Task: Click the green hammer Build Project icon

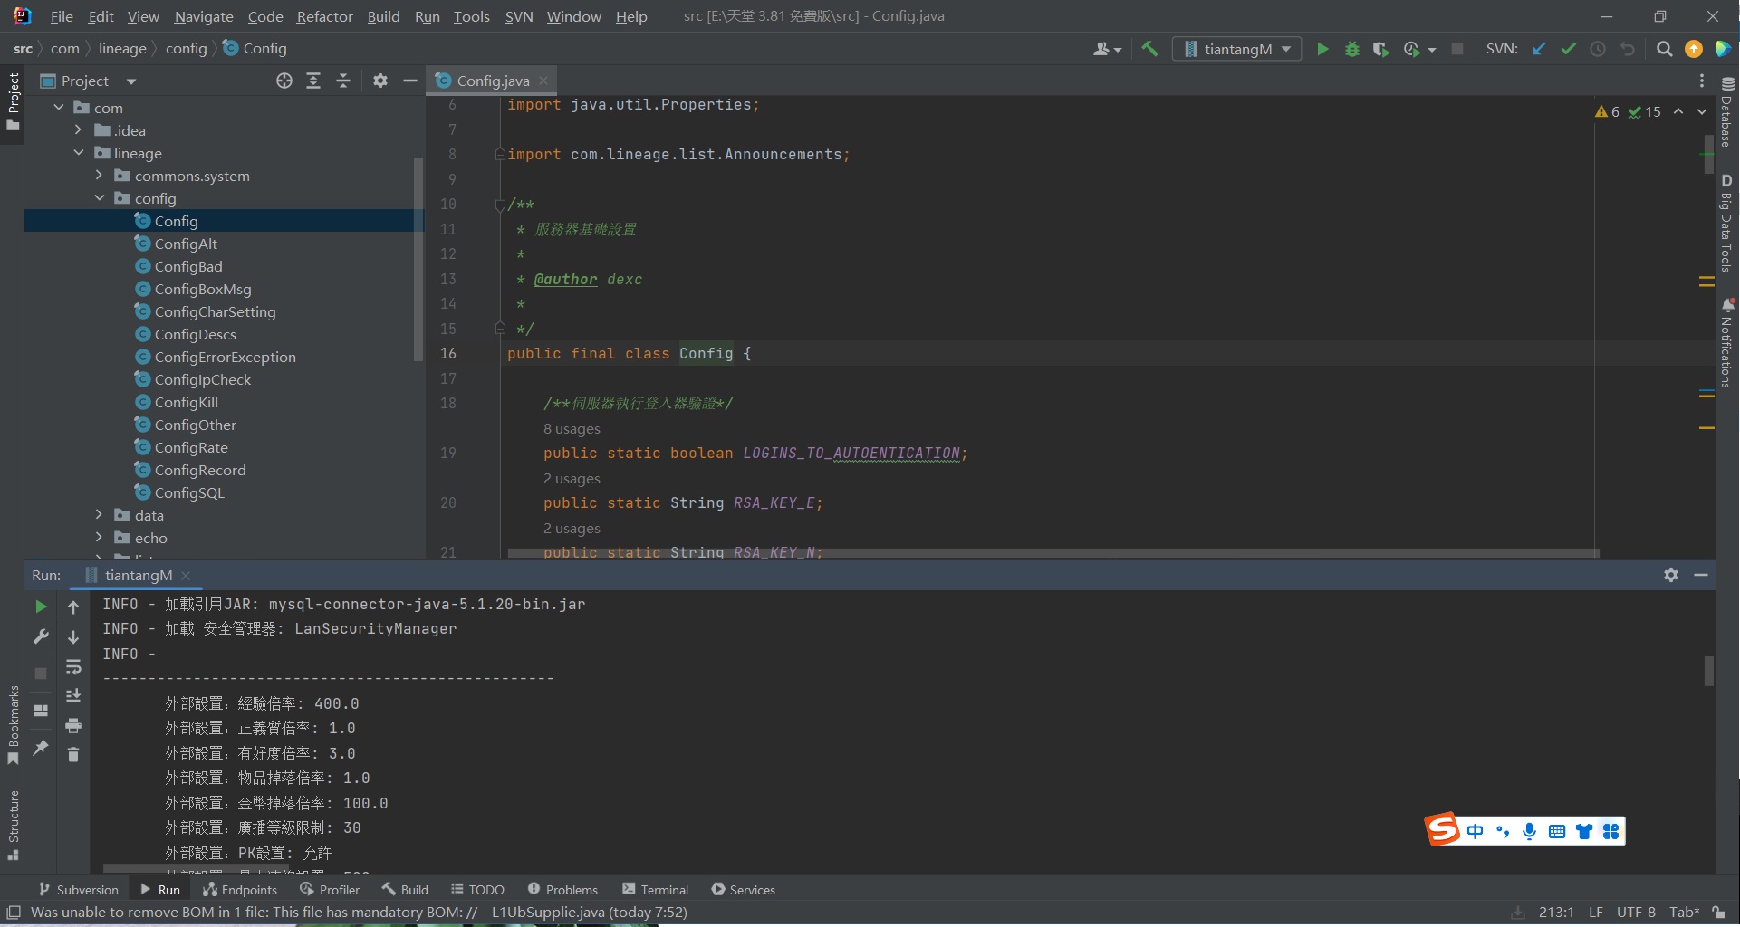Action: pyautogui.click(x=1149, y=49)
